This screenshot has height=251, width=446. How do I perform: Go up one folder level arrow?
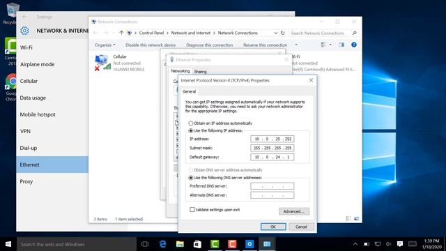(x=121, y=33)
